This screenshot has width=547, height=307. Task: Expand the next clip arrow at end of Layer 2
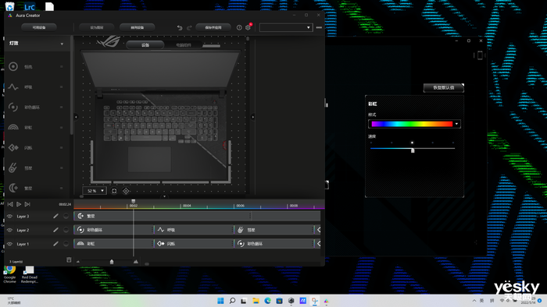coord(319,230)
